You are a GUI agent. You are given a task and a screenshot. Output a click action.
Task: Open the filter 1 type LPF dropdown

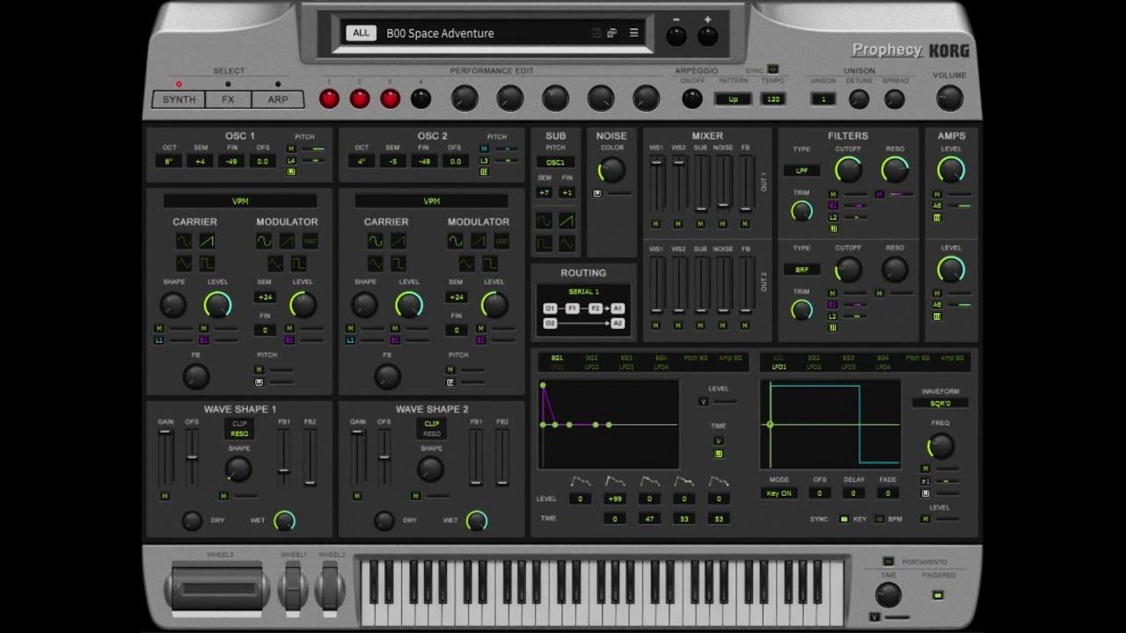coord(801,171)
